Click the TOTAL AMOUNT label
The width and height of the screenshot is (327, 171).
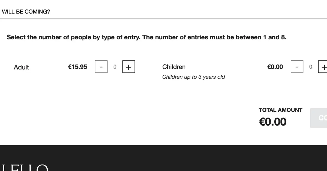coord(280,110)
